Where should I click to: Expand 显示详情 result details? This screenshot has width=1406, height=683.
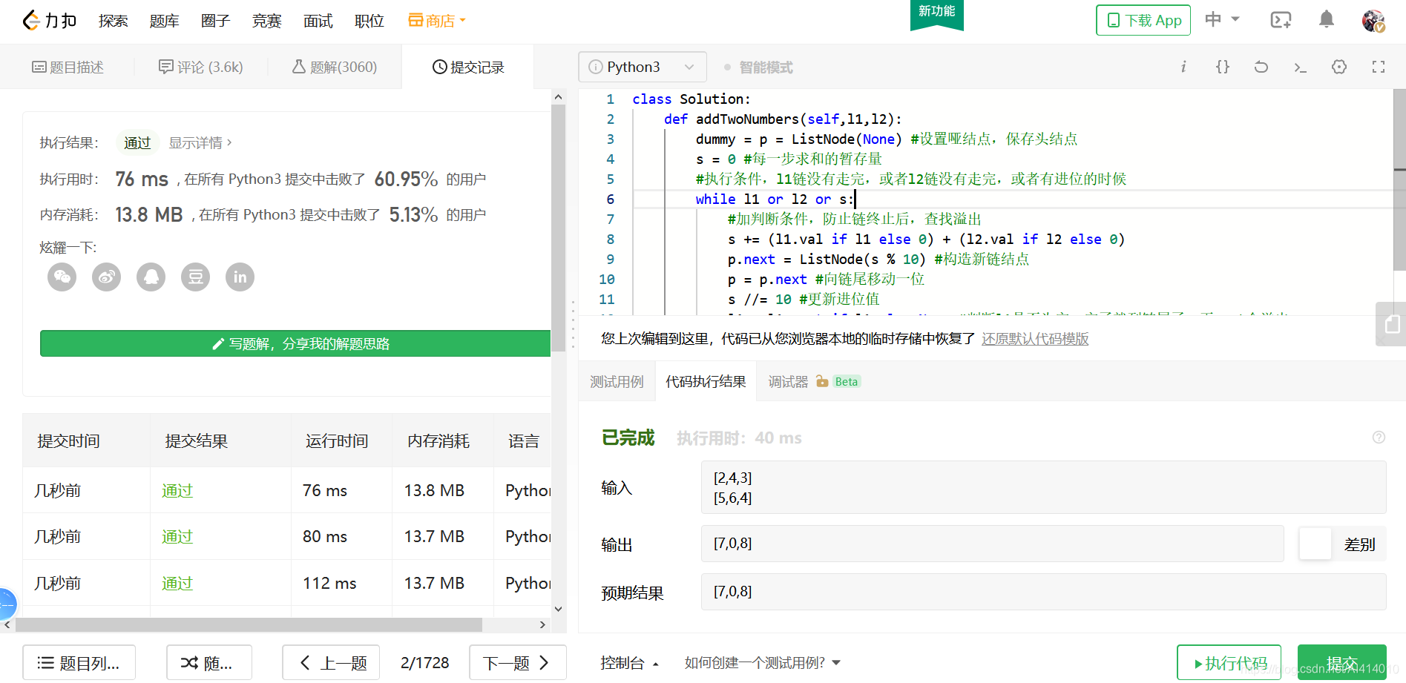(x=200, y=142)
